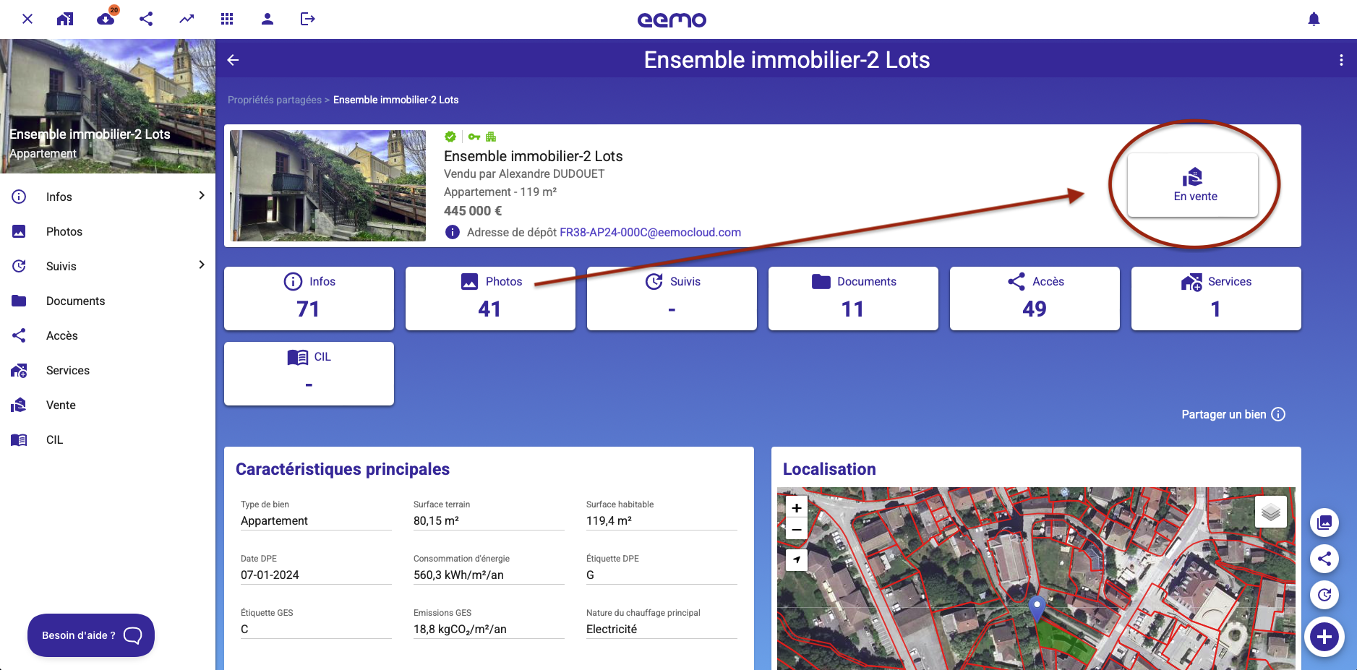Screen dimensions: 1357x670
Task: Click the apps grid icon in top bar
Action: pos(227,19)
